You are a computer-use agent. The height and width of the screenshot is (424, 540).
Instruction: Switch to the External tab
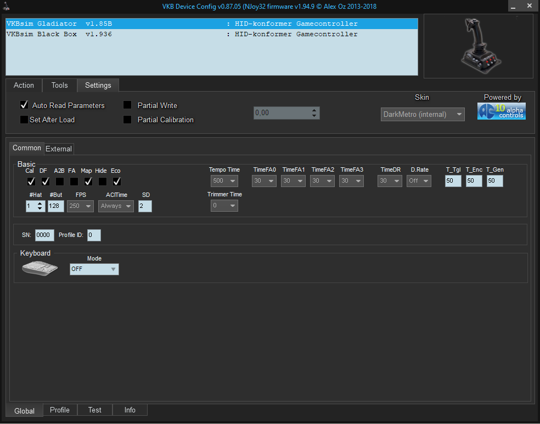click(x=59, y=149)
